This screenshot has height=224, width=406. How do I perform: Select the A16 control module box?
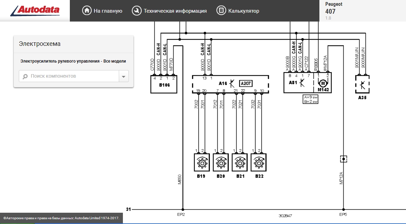(x=230, y=84)
